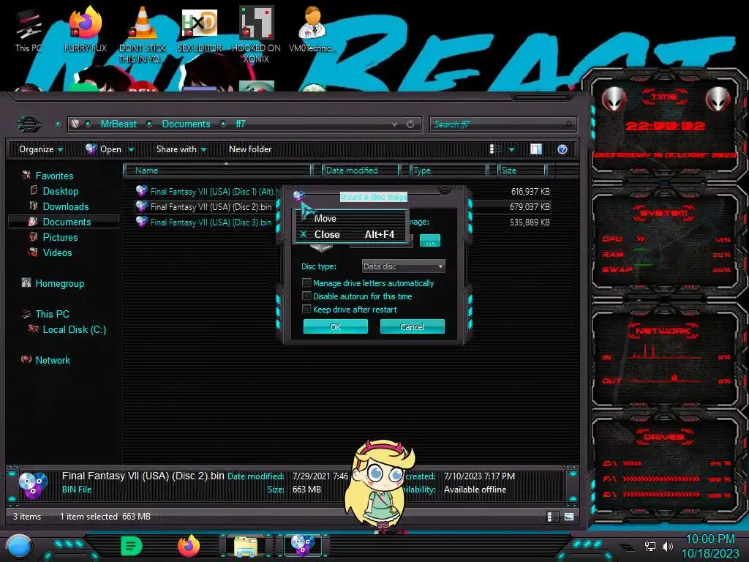The image size is (749, 562).
Task: Open the dropdown arrow next to Open
Action: point(132,150)
